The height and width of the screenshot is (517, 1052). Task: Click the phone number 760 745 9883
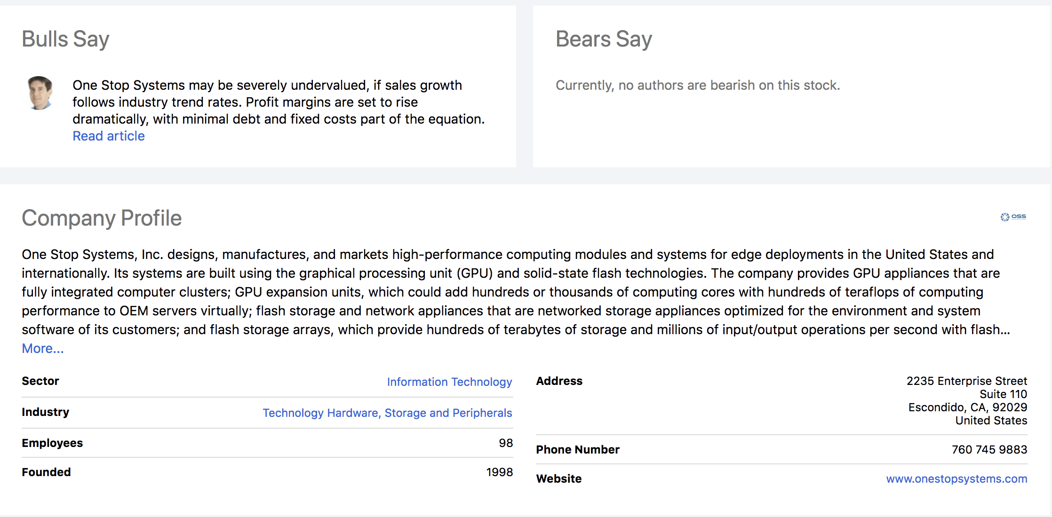click(989, 449)
